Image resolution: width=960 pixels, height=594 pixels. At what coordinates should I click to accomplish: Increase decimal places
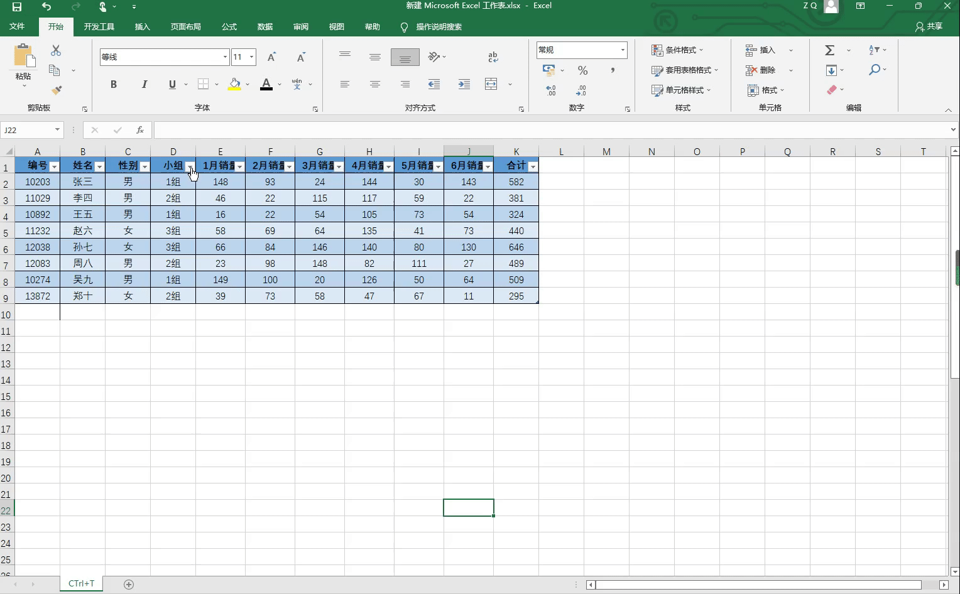point(551,90)
